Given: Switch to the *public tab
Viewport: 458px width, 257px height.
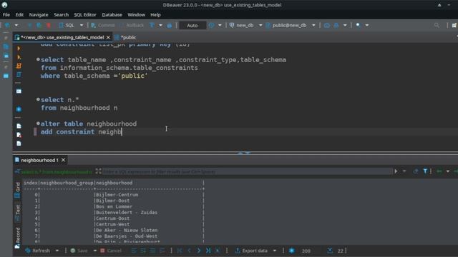Looking at the screenshot, I should (126, 37).
